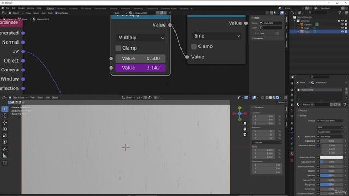This screenshot has height=196, width=349.
Task: Open the Edit menu
Action: click(14, 8)
